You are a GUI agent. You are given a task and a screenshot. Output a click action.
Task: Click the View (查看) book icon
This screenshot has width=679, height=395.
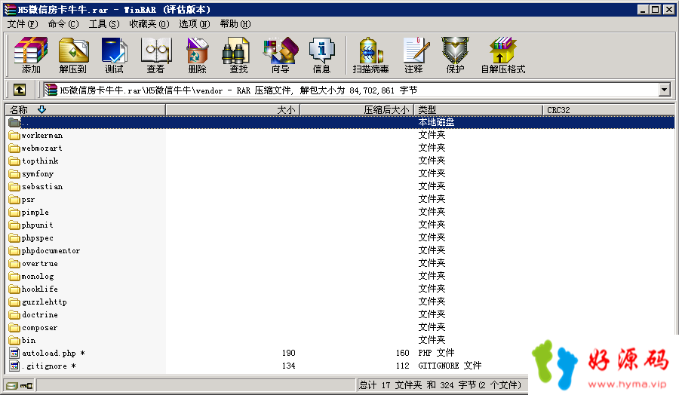tap(156, 54)
